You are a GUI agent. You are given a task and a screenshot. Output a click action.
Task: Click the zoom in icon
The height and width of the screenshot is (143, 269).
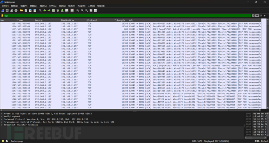pyautogui.click(x=78, y=11)
